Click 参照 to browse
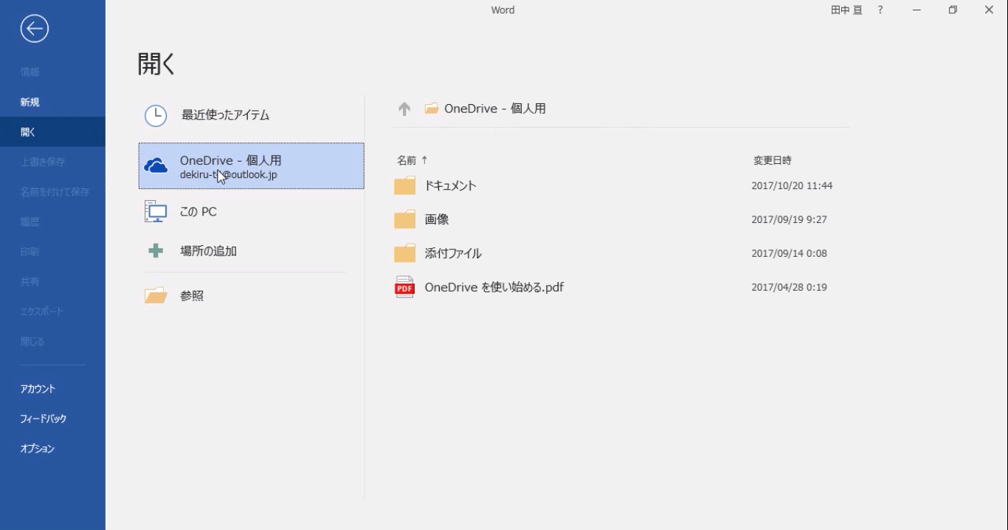Image resolution: width=1008 pixels, height=530 pixels. click(x=251, y=296)
